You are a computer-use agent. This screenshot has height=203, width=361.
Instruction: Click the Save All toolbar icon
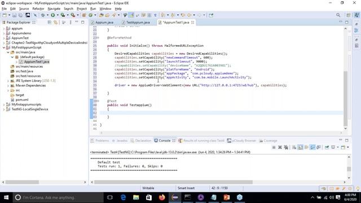[x=20, y=15]
